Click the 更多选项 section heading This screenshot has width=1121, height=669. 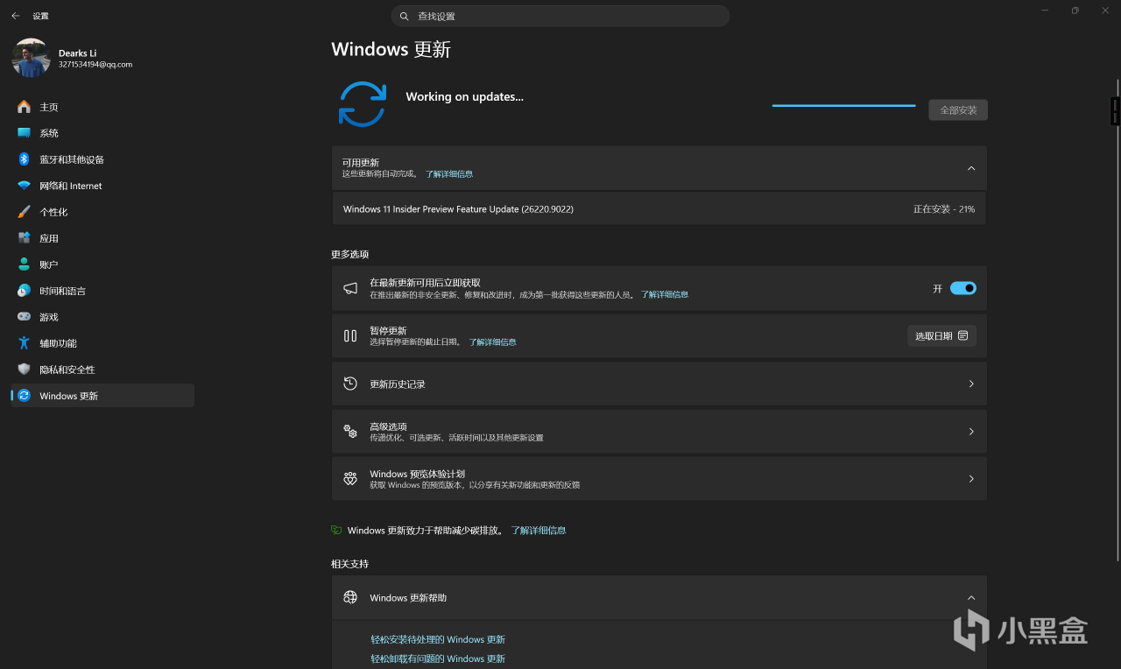(x=350, y=254)
